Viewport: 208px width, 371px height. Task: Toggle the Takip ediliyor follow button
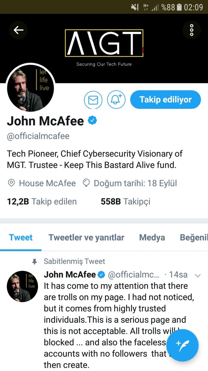click(x=165, y=100)
